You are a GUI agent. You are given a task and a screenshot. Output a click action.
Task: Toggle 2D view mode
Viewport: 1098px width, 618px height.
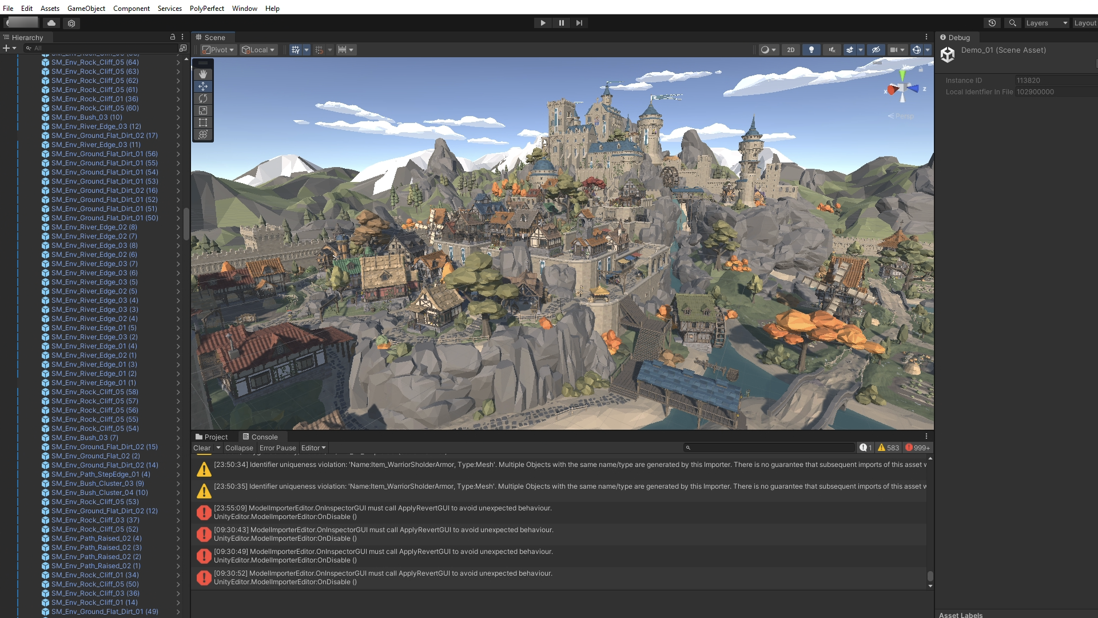pos(790,50)
